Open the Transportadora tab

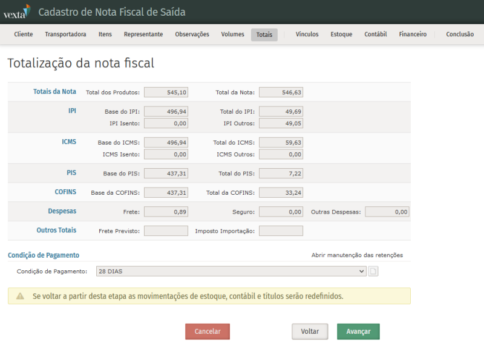tap(65, 34)
